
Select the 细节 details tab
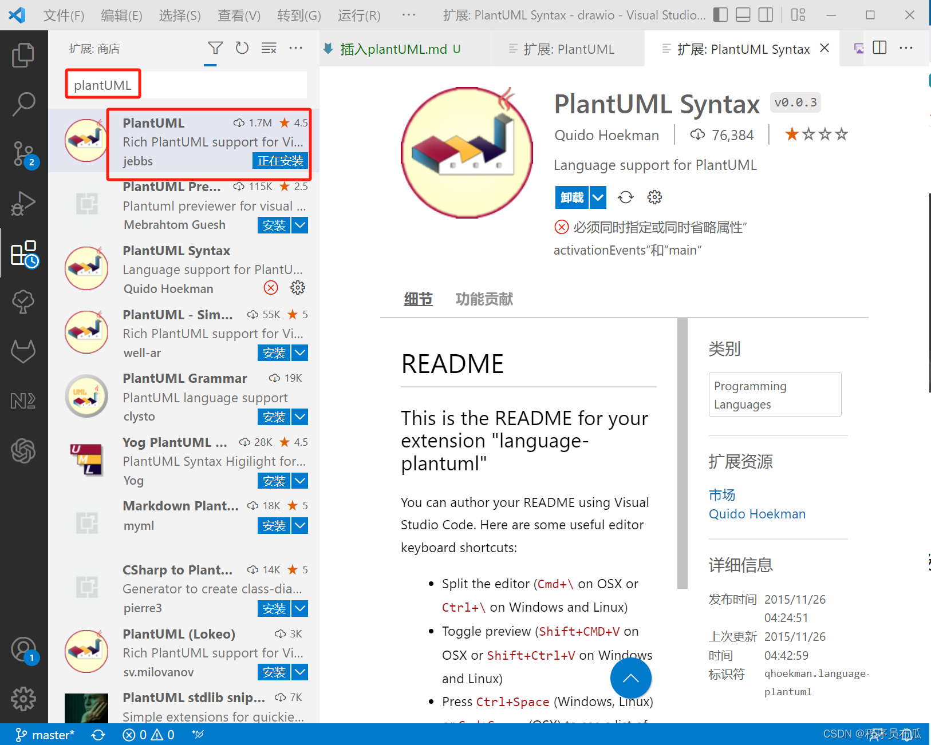tap(418, 299)
